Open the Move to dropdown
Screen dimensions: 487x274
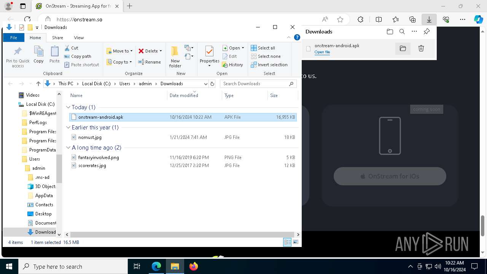120,51
